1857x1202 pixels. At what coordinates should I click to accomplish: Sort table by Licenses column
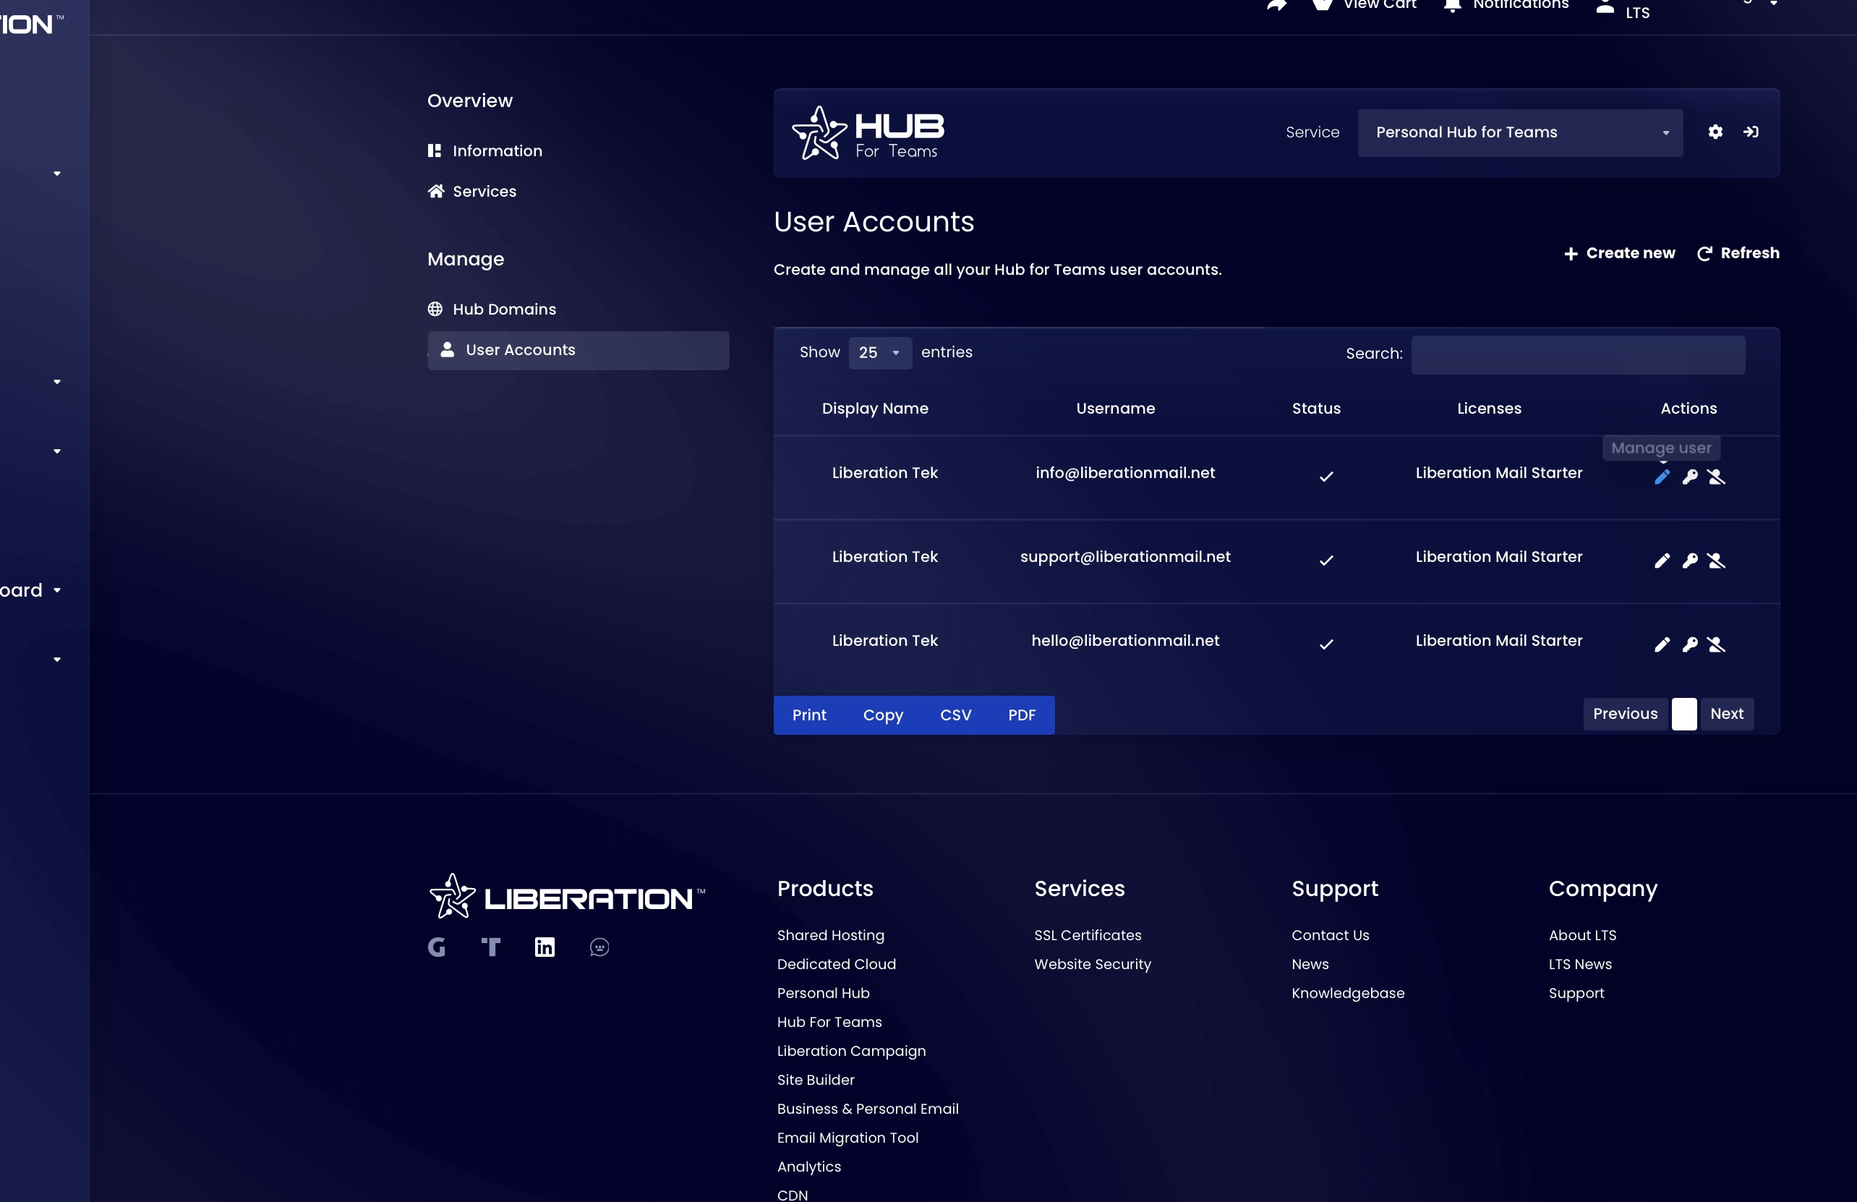(1489, 409)
